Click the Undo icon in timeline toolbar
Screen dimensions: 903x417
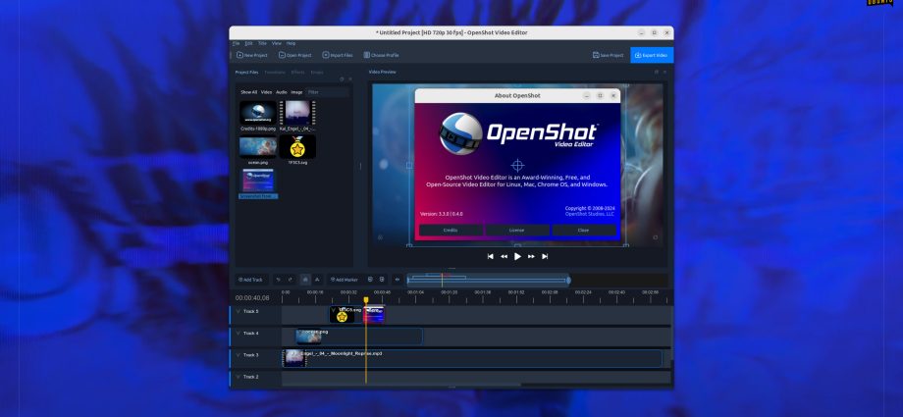pos(278,280)
